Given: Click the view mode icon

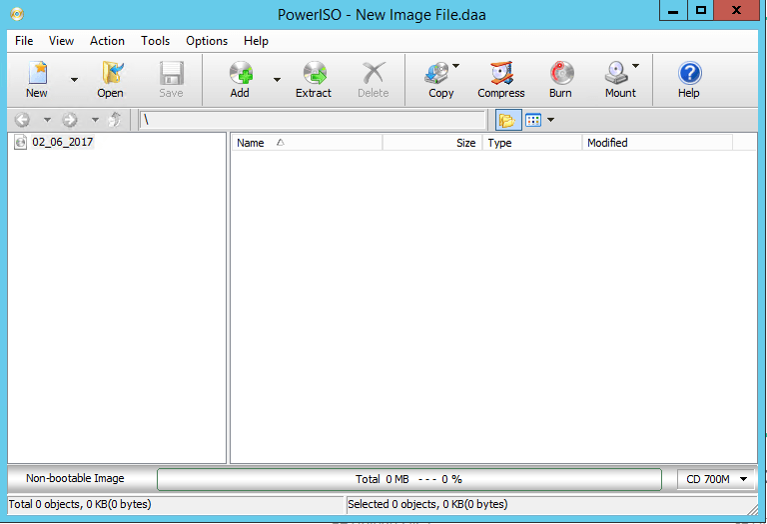Looking at the screenshot, I should [533, 120].
